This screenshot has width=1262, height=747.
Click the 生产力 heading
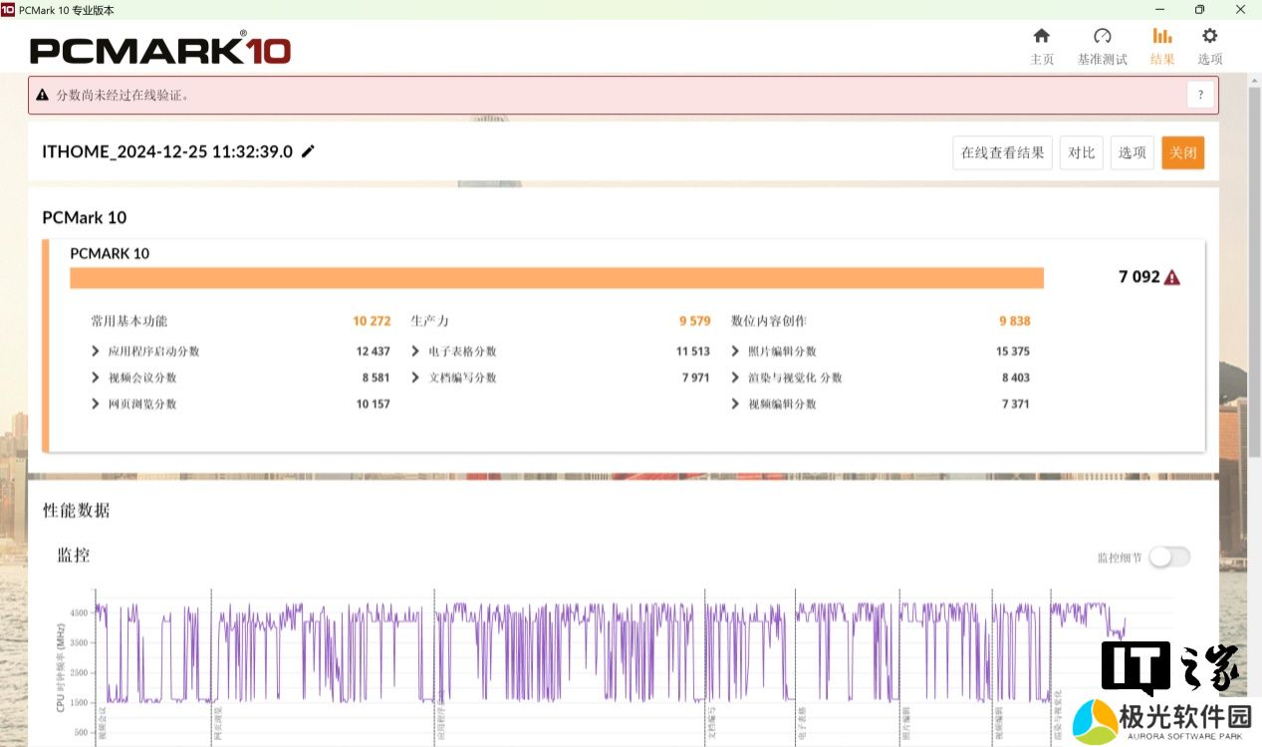tap(430, 321)
